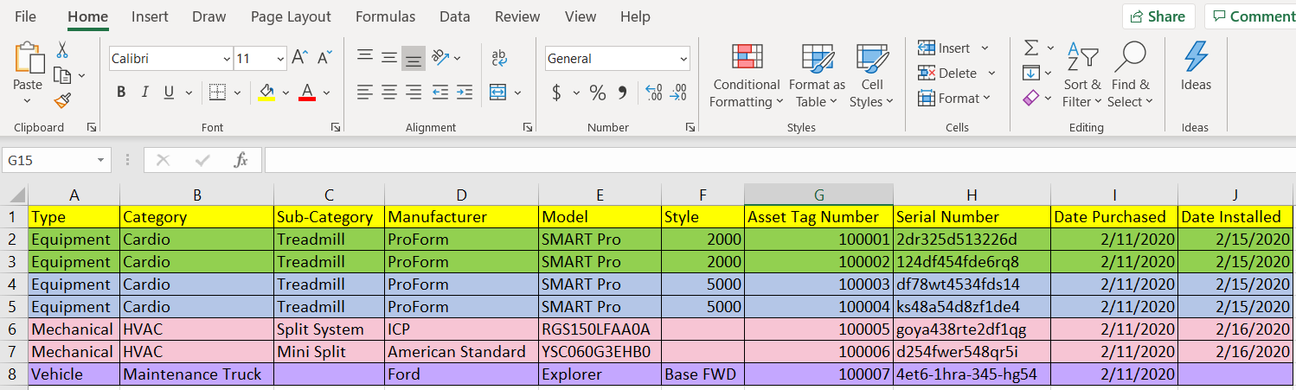Select row 6 header
This screenshot has width=1296, height=390.
coord(13,329)
